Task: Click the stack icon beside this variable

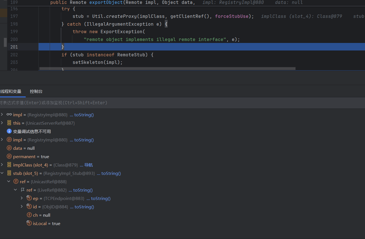Action: pyautogui.click(x=9, y=123)
